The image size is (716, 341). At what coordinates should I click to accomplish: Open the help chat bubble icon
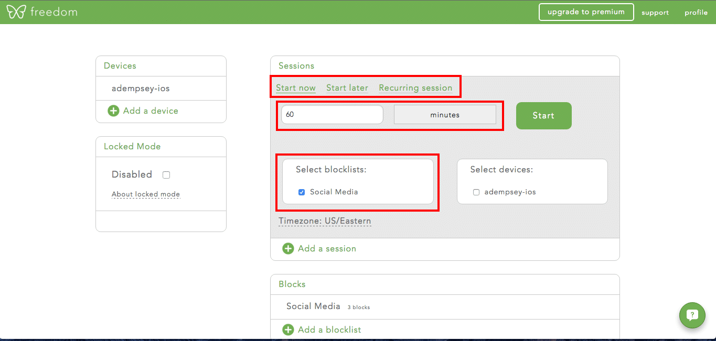(692, 315)
